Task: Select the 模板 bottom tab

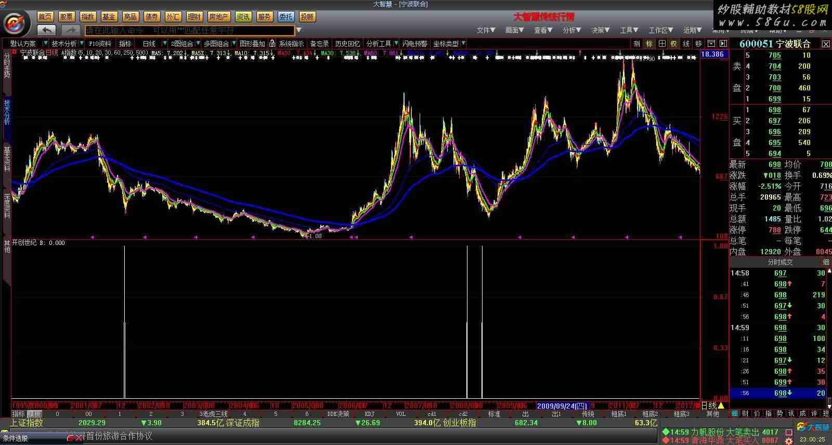Action: click(x=34, y=414)
